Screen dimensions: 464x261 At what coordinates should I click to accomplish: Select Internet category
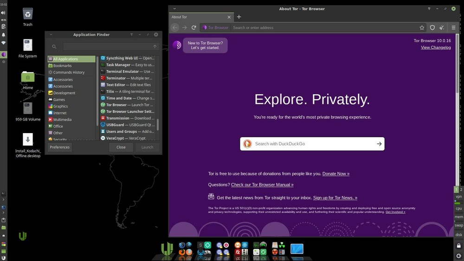coord(71,113)
